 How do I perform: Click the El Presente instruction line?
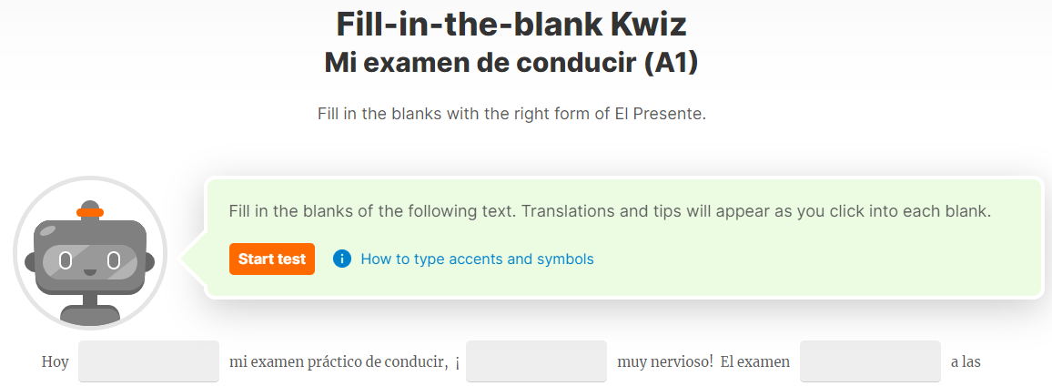click(x=512, y=114)
